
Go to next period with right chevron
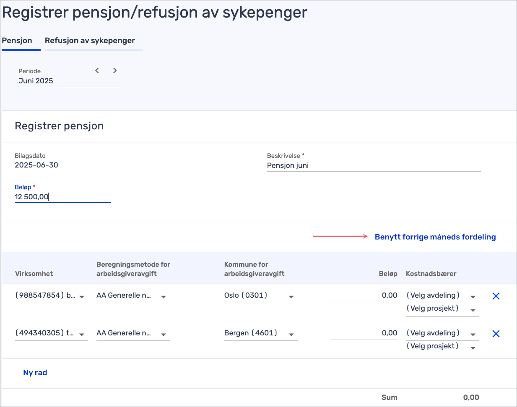click(x=115, y=71)
